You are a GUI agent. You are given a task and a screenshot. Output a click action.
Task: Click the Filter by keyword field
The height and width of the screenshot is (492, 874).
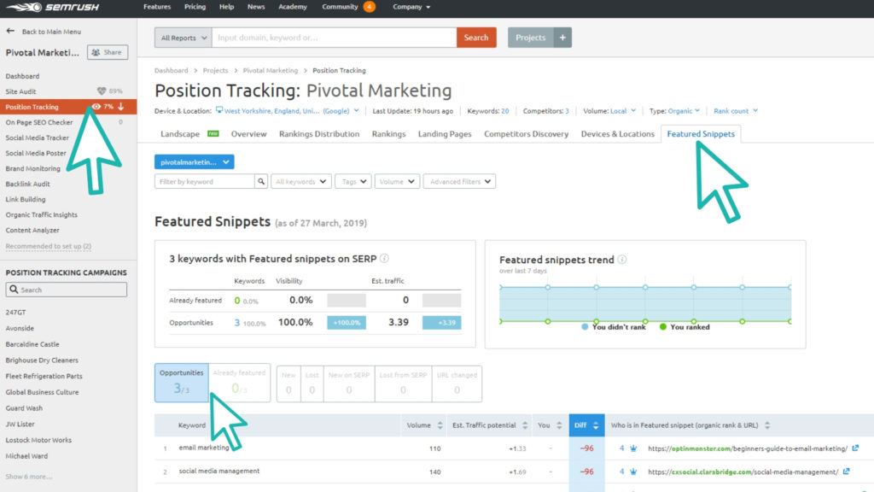pos(205,181)
